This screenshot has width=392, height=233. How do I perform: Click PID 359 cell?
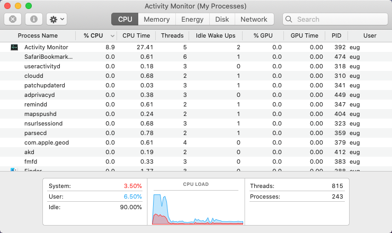point(340,133)
